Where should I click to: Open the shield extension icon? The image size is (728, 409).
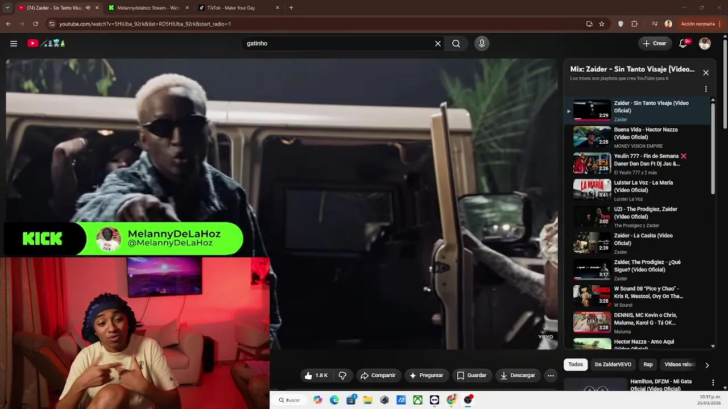pos(621,24)
